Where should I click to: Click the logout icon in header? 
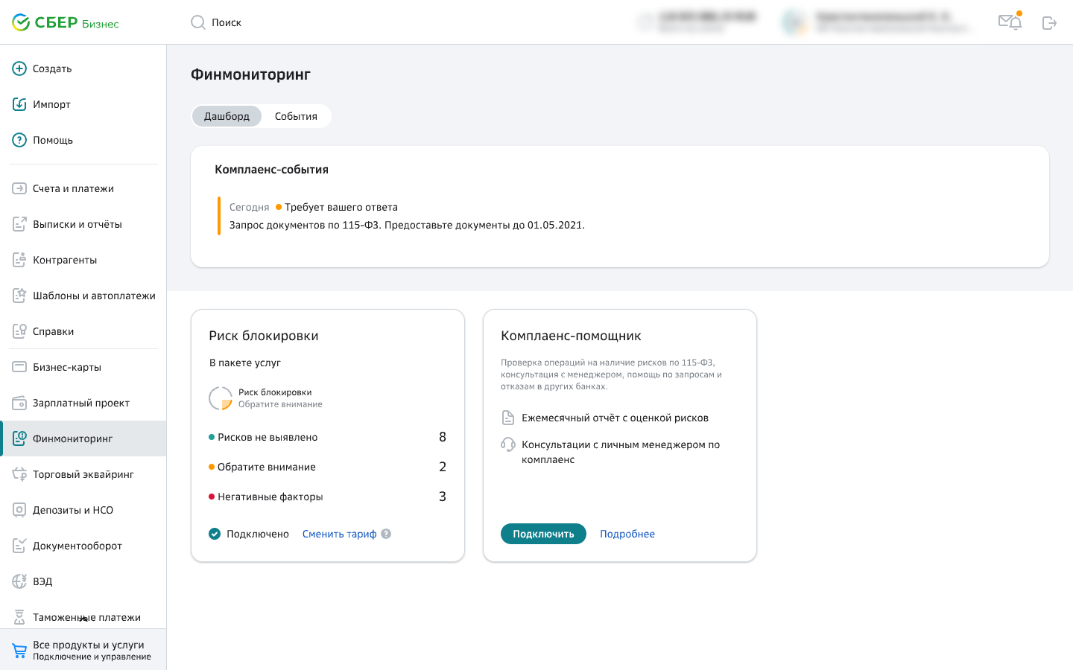[x=1049, y=23]
